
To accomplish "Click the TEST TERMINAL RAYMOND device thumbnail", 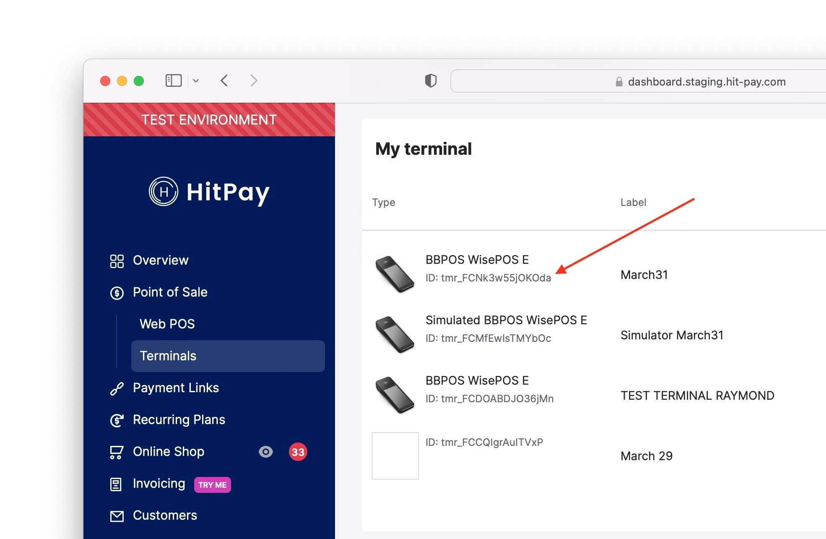I will (395, 395).
